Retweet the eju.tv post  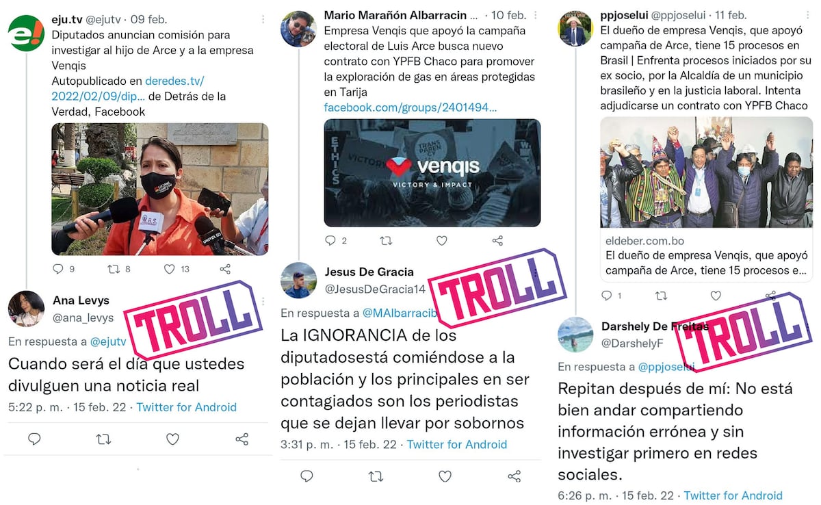click(114, 269)
